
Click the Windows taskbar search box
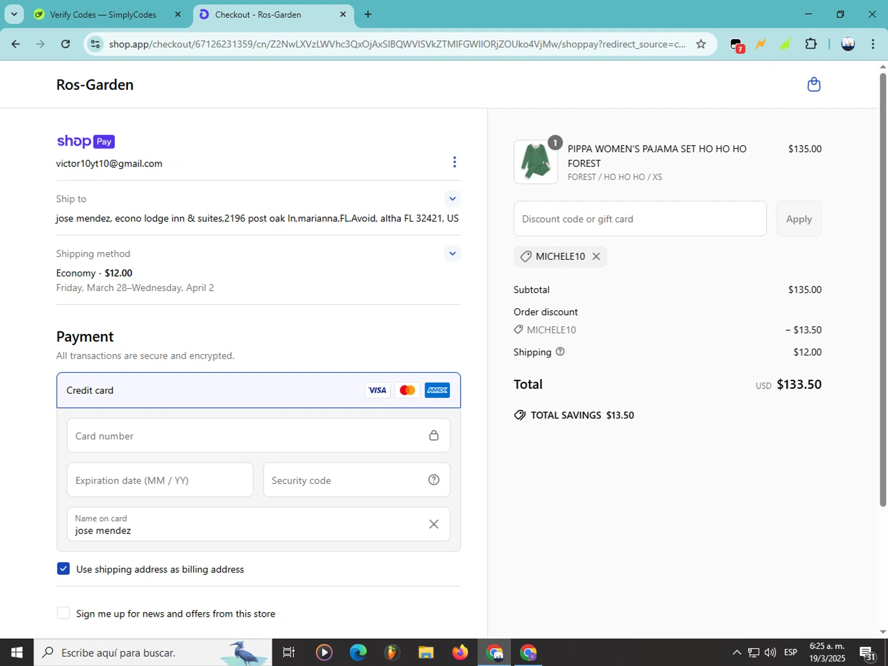coord(153,652)
